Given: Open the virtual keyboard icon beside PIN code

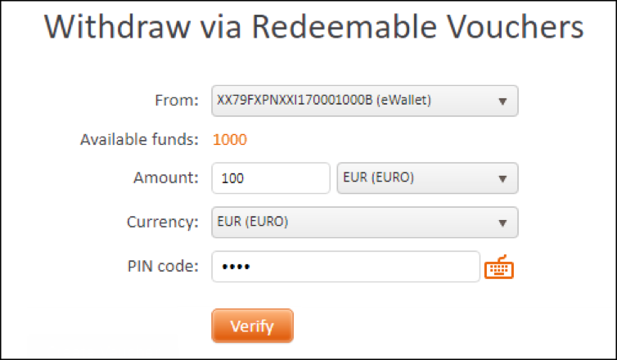Looking at the screenshot, I should 498,268.
